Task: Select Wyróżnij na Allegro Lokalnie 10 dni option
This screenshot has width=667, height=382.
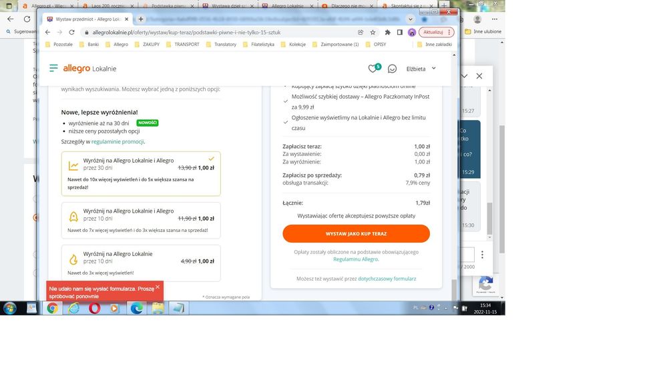Action: (141, 263)
